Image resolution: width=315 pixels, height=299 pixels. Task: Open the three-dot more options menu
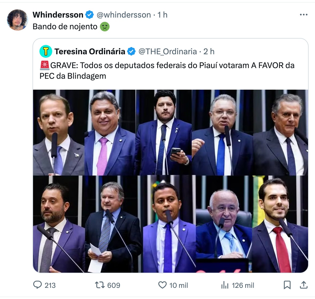pos(304,15)
